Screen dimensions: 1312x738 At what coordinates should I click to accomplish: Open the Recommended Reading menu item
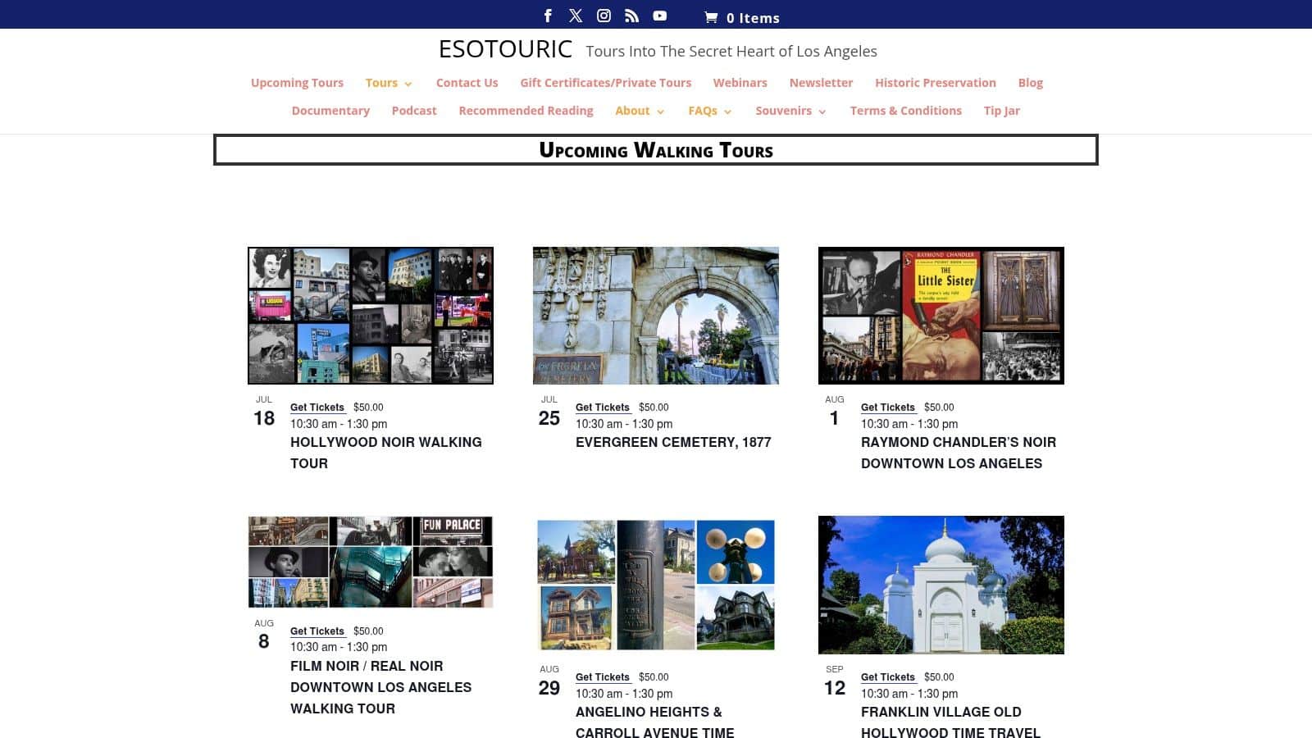(526, 111)
